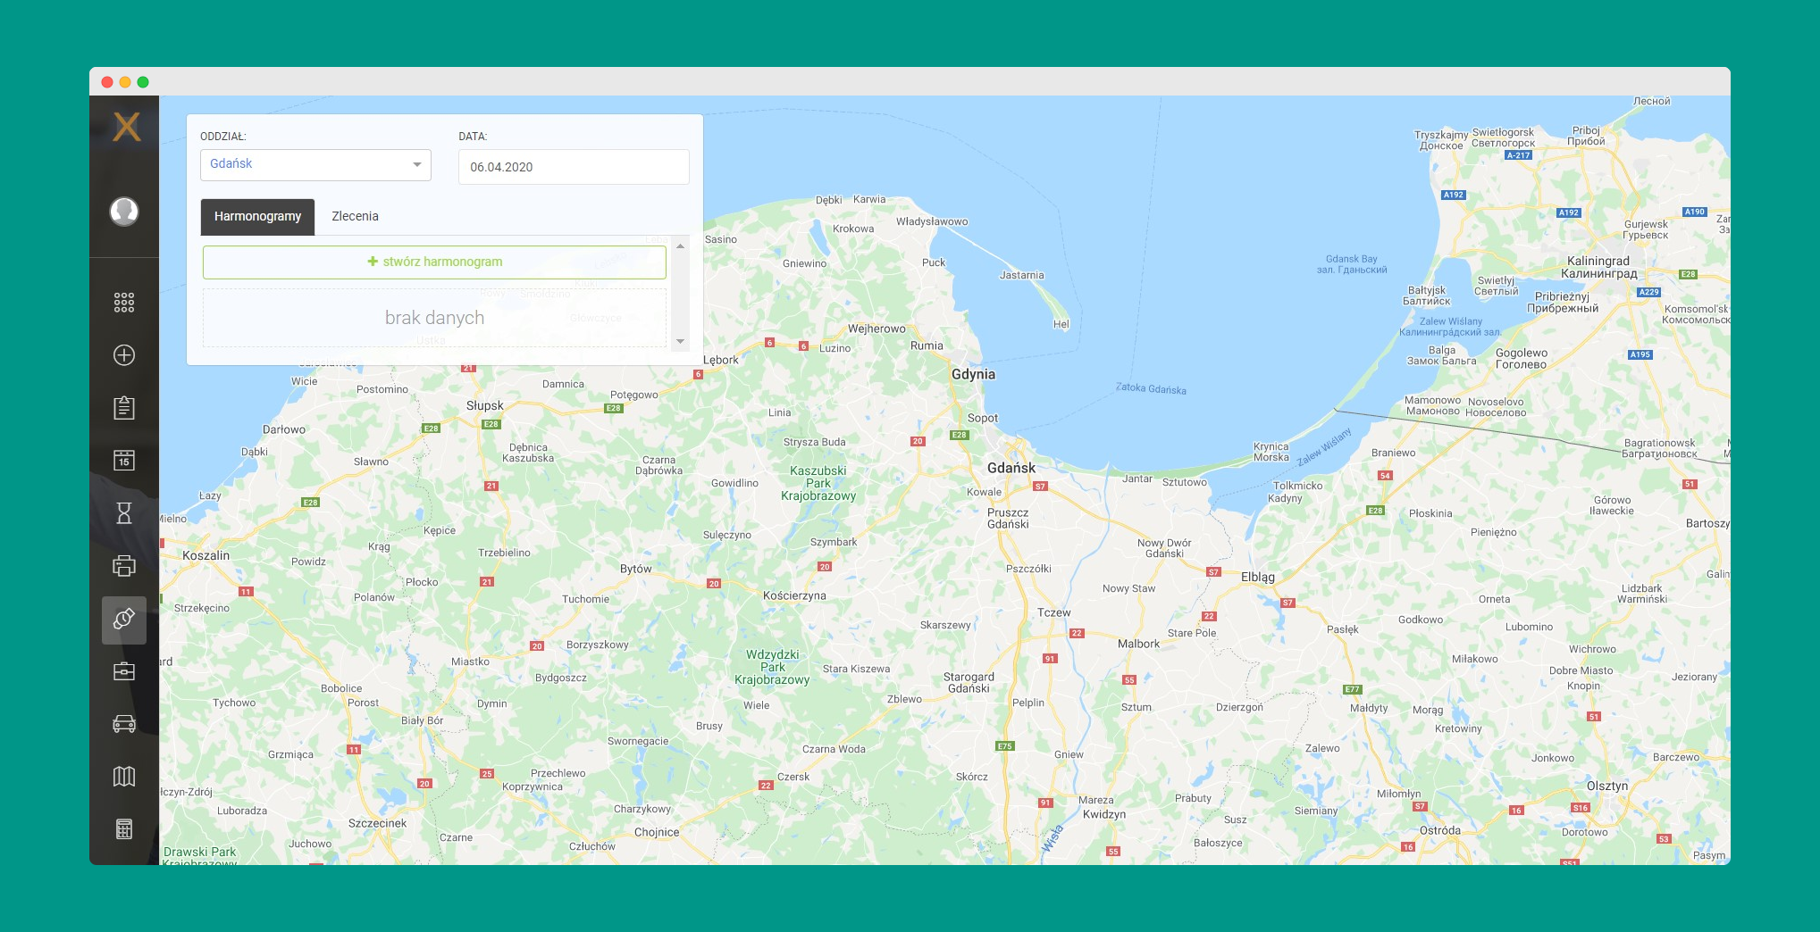Image resolution: width=1820 pixels, height=932 pixels.
Task: Select the active route planning icon
Action: coord(124,619)
